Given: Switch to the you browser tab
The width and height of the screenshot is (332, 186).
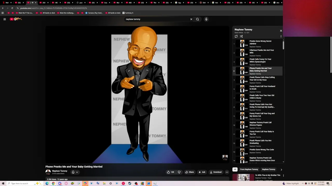Looking at the screenshot, I should (x=81, y=3).
